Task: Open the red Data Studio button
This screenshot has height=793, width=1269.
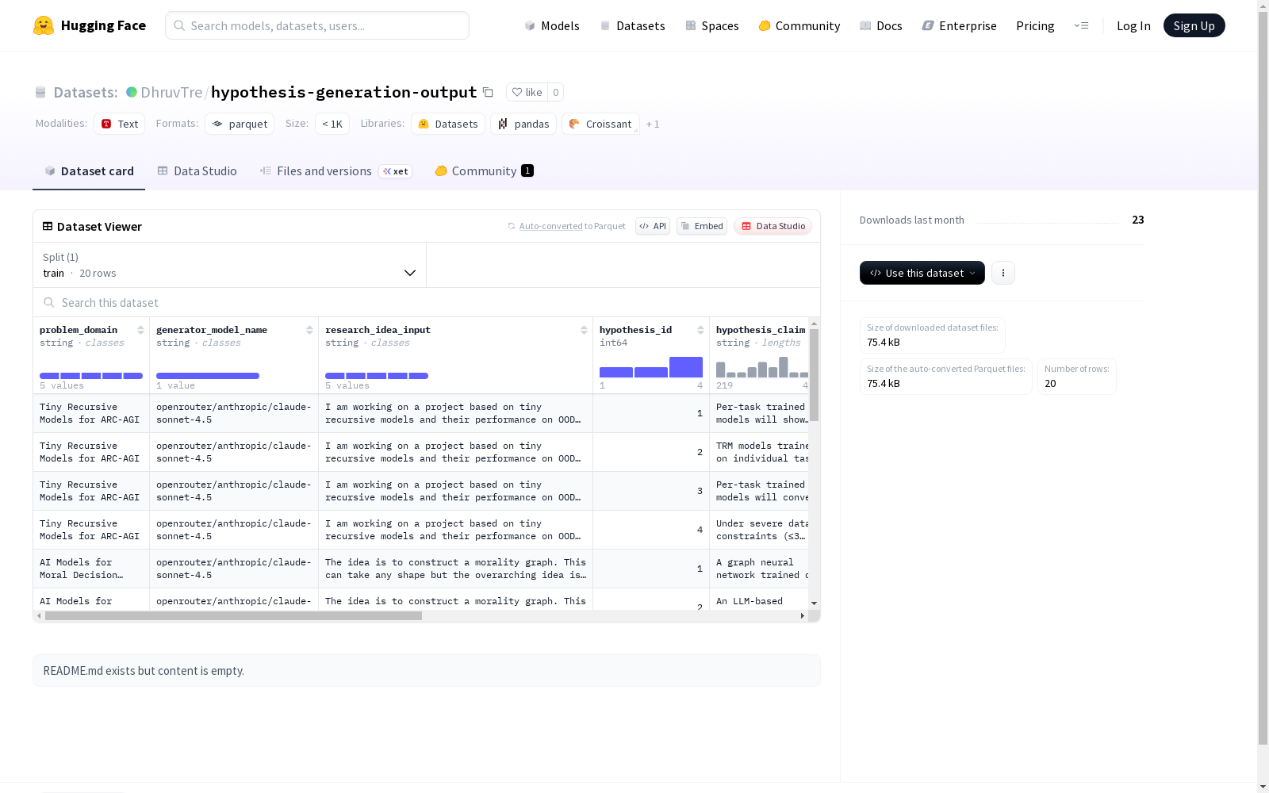Action: [x=773, y=226]
